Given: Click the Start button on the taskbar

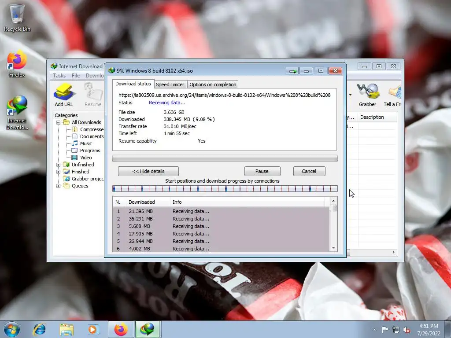Looking at the screenshot, I should tap(12, 329).
